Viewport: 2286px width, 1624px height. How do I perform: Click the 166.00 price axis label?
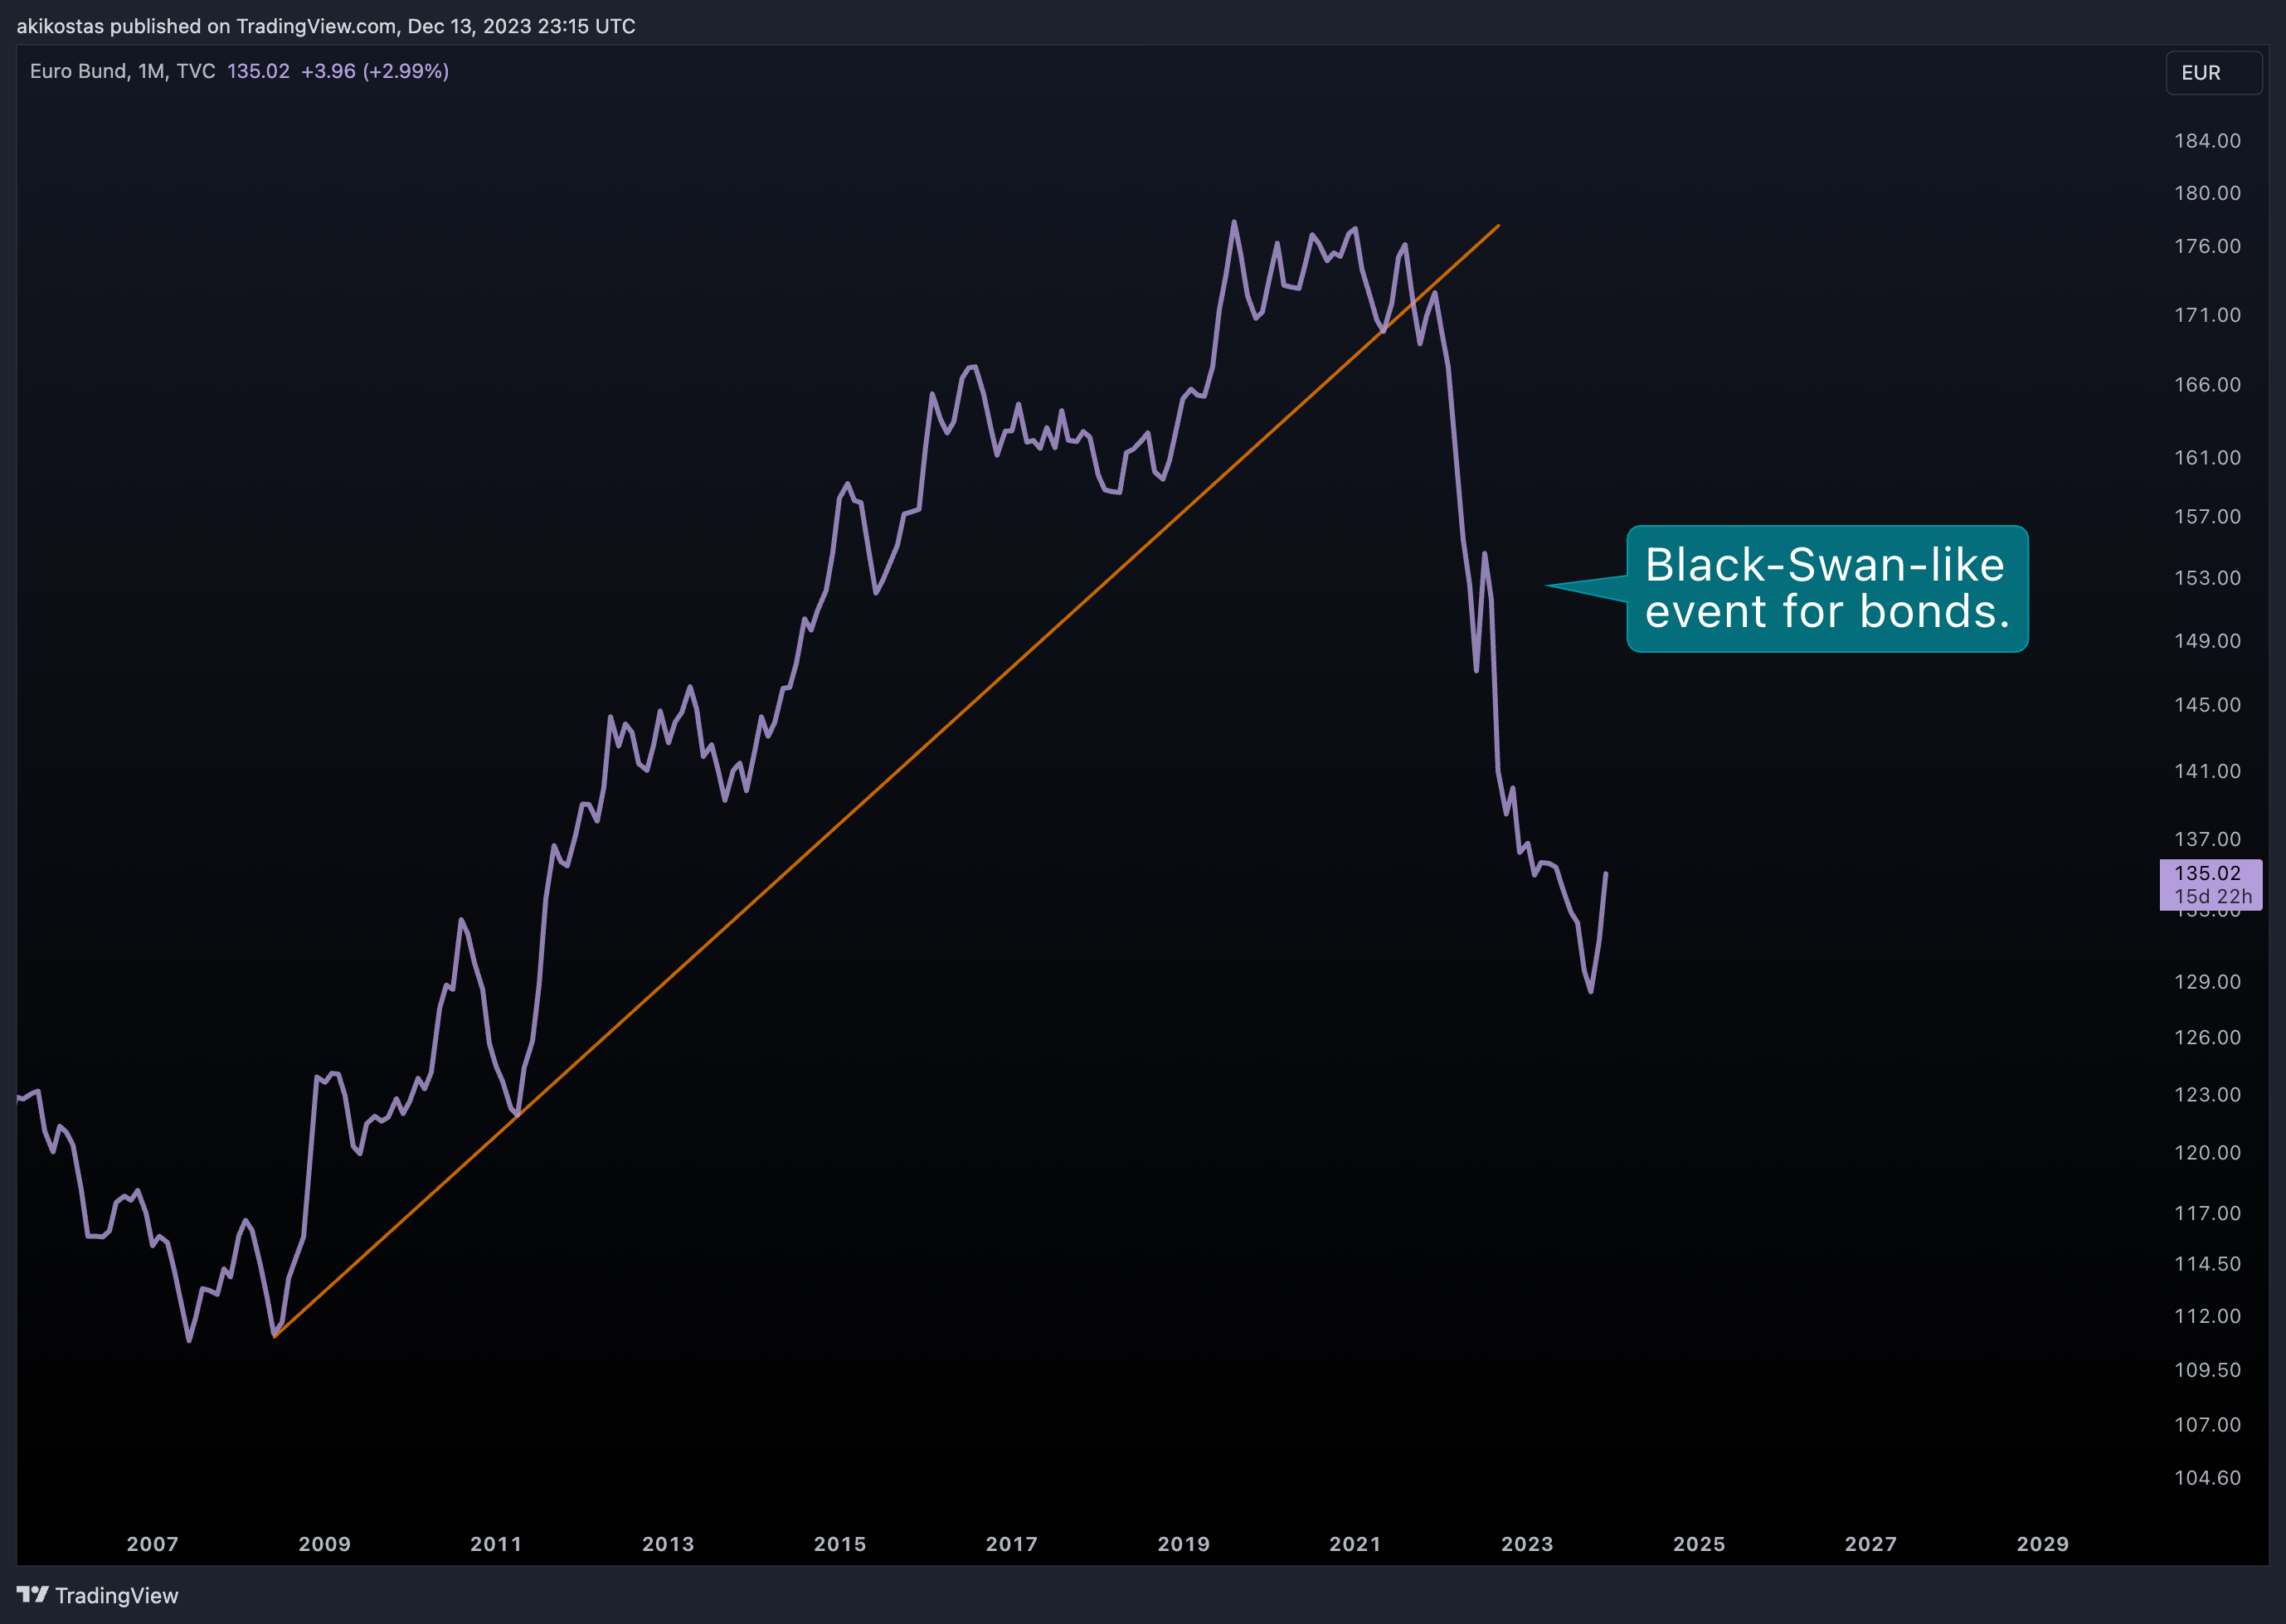[x=2207, y=385]
